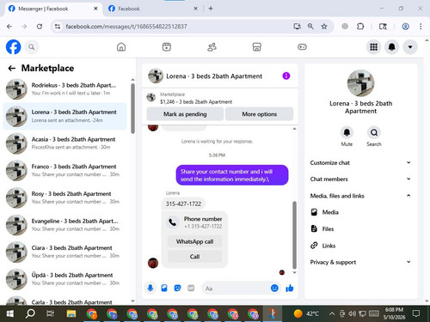This screenshot has height=322, width=430.
Task: Open the Facebook logo home link
Action: click(x=13, y=47)
